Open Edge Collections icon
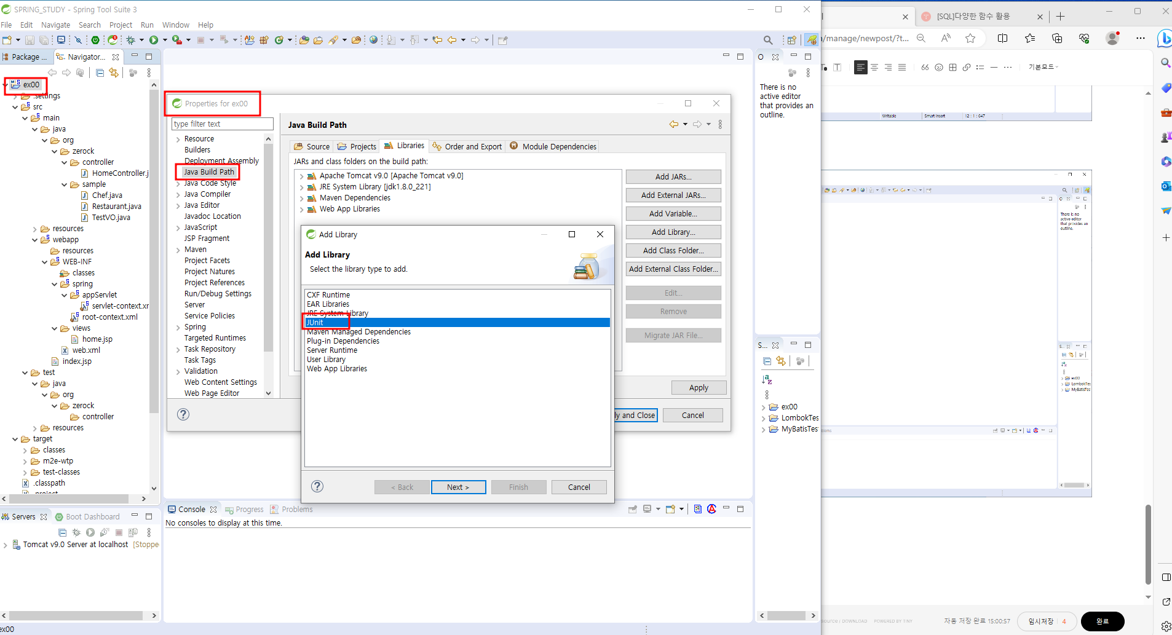Image resolution: width=1172 pixels, height=635 pixels. (x=1057, y=38)
